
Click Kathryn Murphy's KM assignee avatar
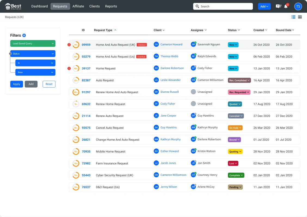(193, 127)
